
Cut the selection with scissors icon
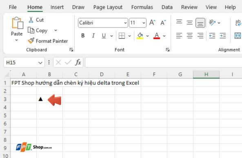pos(31,20)
